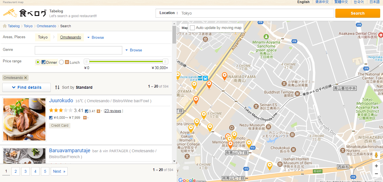Click the Genre input field

79,50
